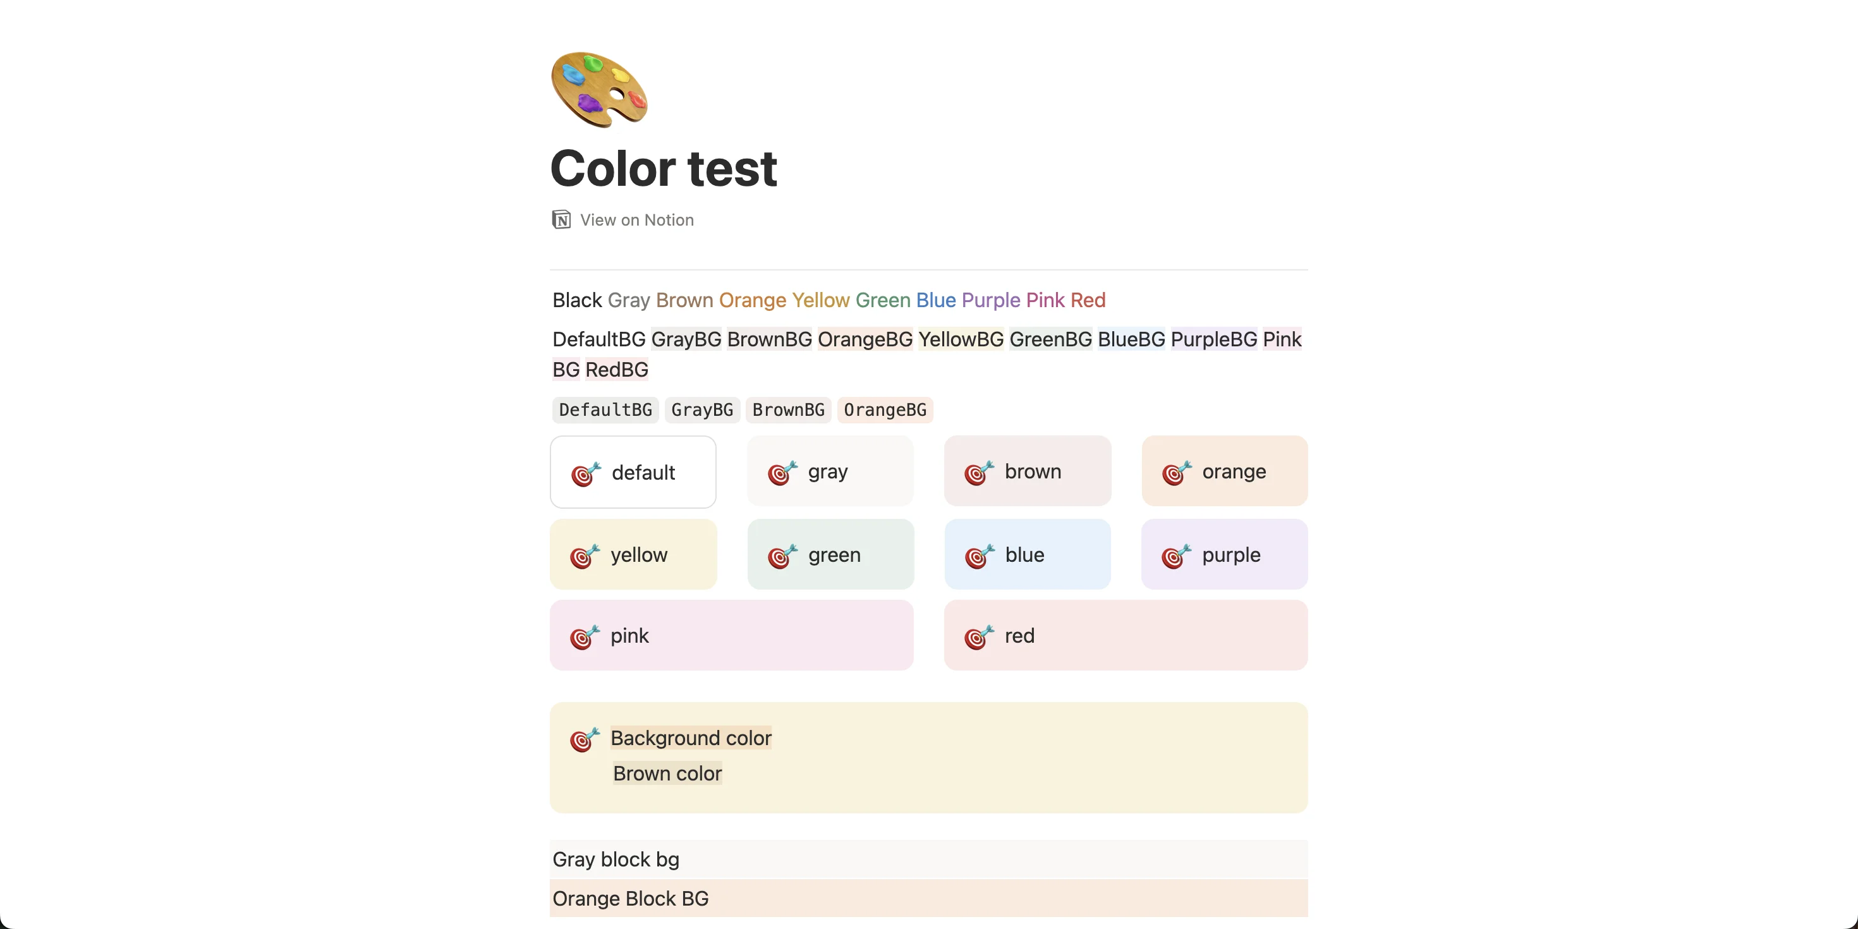Click the OrangeBG code tag
The height and width of the screenshot is (929, 1858).
(x=884, y=410)
